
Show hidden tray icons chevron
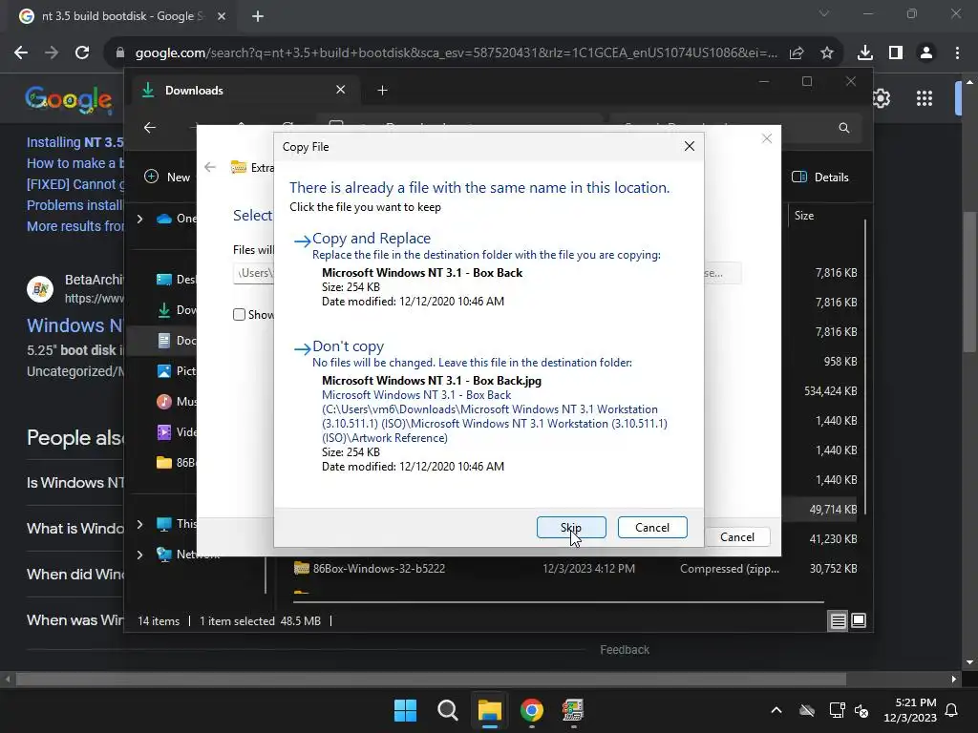click(776, 710)
